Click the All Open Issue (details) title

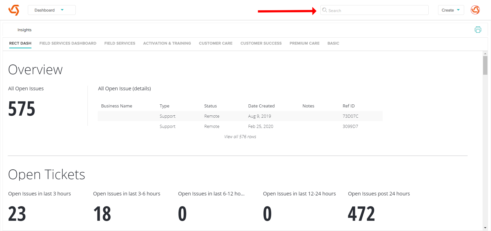click(x=125, y=89)
